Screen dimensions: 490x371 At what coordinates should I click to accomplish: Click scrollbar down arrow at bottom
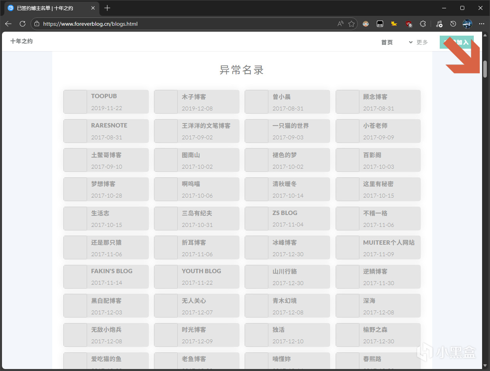[x=485, y=365]
